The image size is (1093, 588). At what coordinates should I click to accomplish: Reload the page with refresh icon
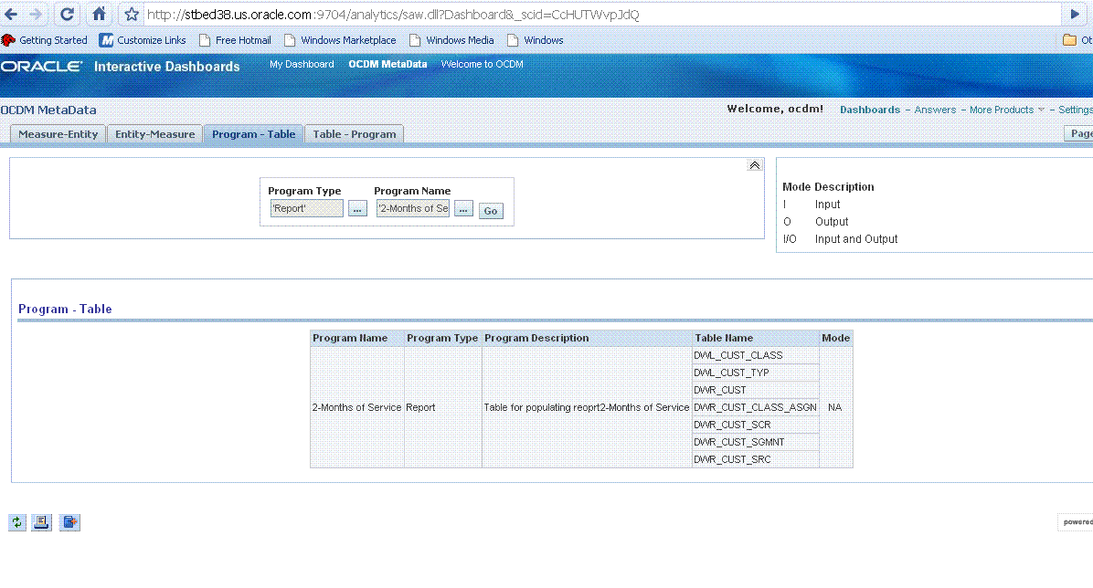coord(67,14)
